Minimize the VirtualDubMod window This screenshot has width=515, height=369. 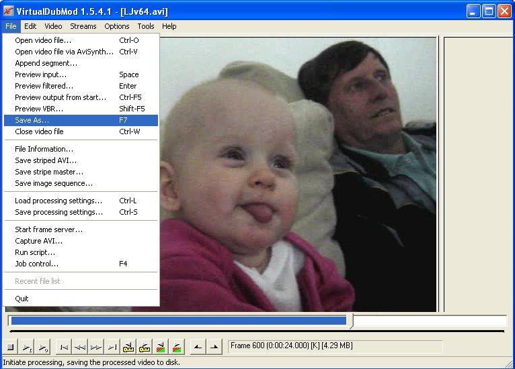pyautogui.click(x=473, y=11)
